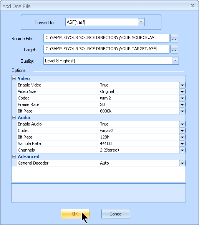Viewport: 199px width, 225px height.
Task: Open the Convert to format dropdown
Action: (141, 22)
